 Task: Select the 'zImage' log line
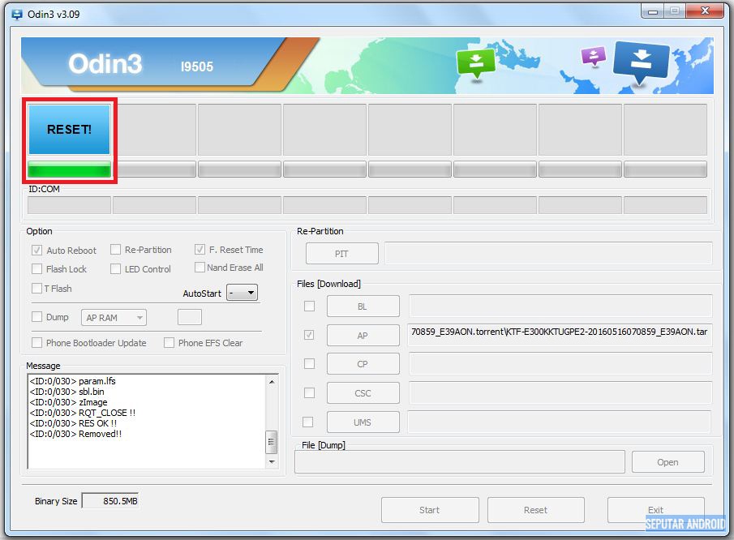pos(68,402)
